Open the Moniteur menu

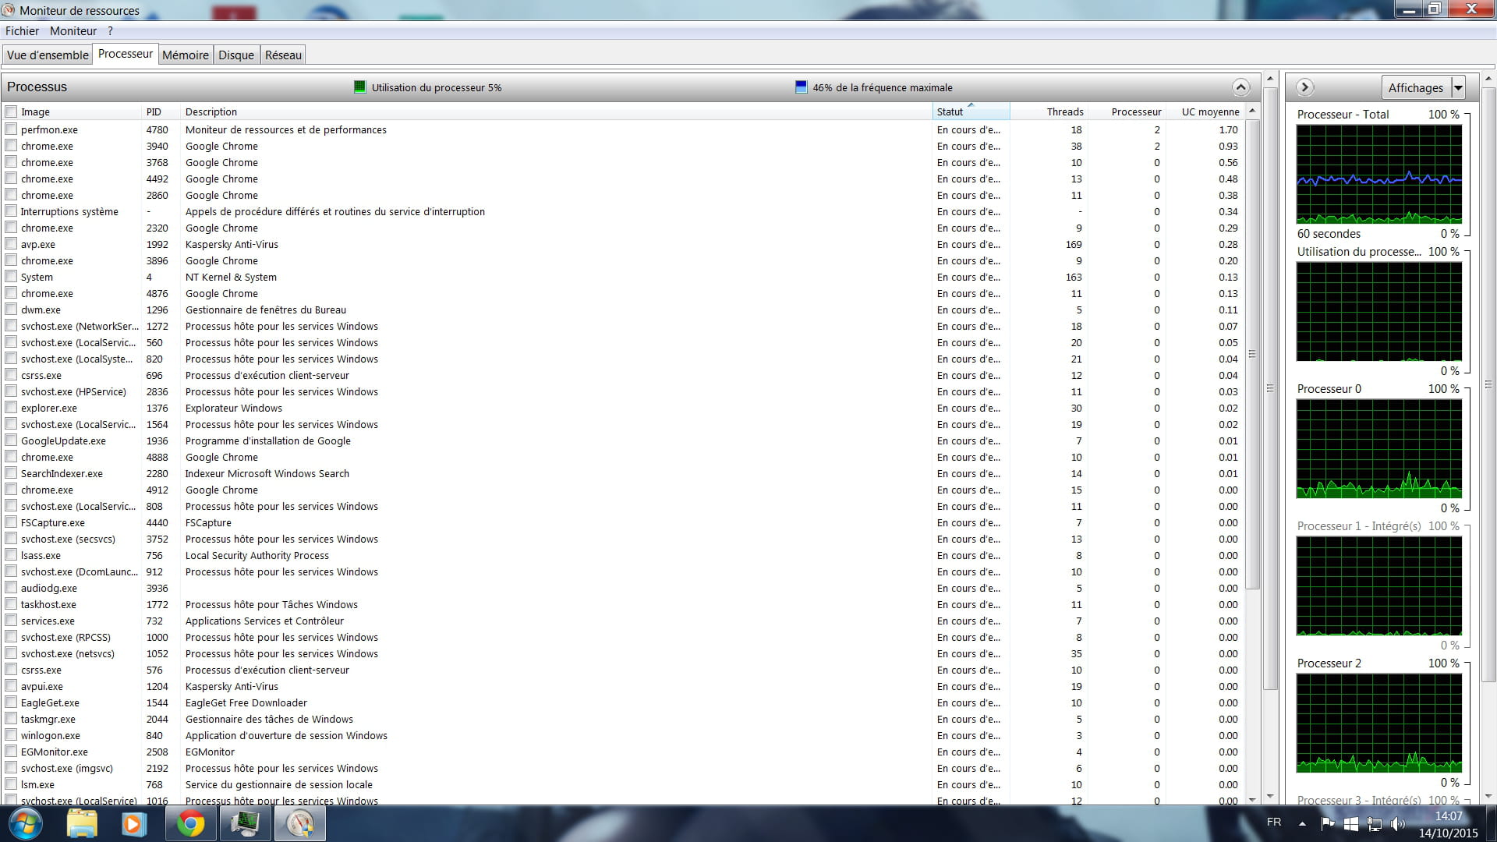tap(73, 31)
